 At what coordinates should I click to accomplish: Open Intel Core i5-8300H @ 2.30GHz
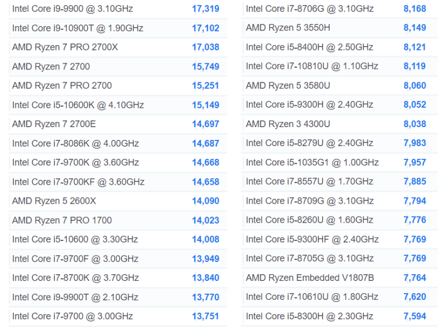pyautogui.click(x=310, y=316)
